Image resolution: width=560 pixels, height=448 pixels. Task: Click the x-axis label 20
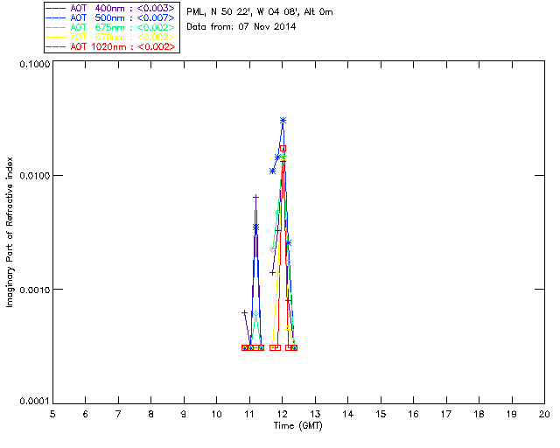pyautogui.click(x=544, y=414)
